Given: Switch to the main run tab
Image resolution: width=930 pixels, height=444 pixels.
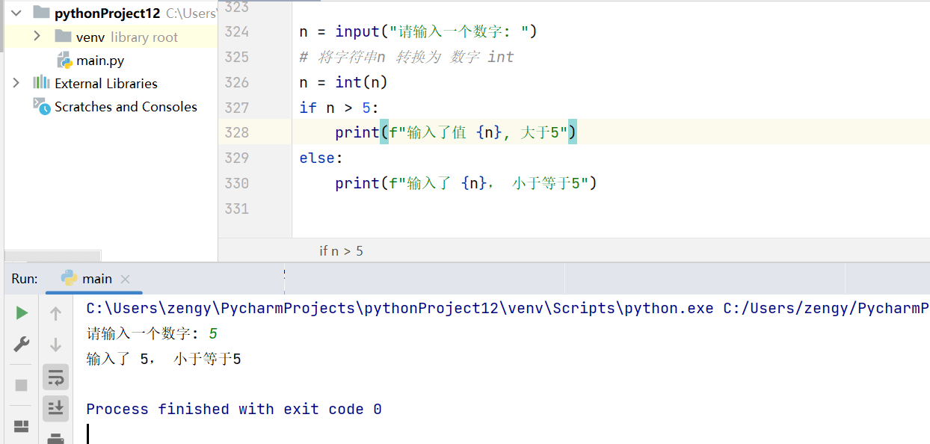Looking at the screenshot, I should point(96,279).
